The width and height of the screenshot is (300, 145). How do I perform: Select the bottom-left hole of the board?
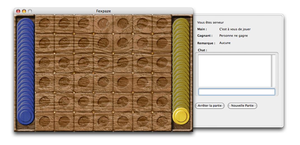click(44, 121)
